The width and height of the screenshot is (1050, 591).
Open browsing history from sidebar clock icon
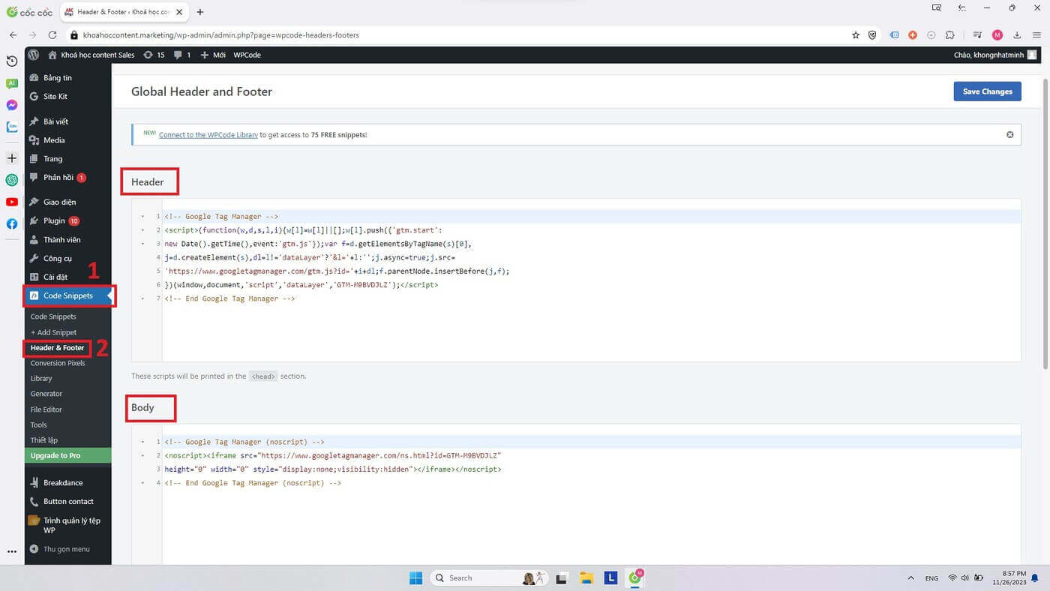coord(12,61)
